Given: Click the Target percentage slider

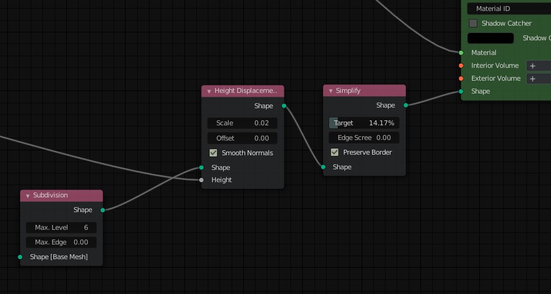Looking at the screenshot, I should pyautogui.click(x=364, y=123).
